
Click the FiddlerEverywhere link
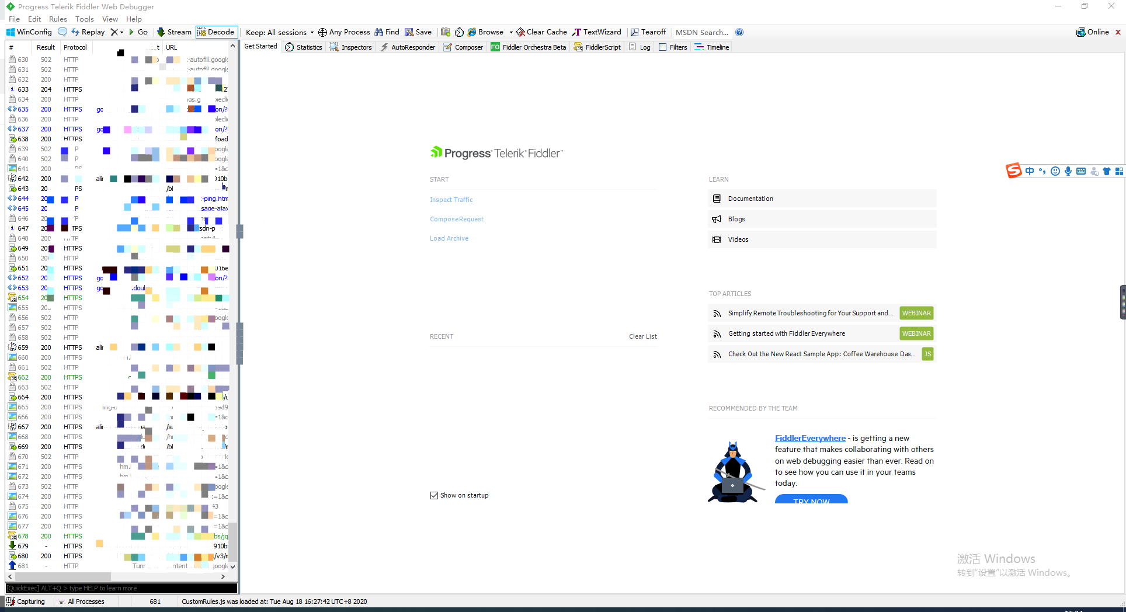[810, 438]
